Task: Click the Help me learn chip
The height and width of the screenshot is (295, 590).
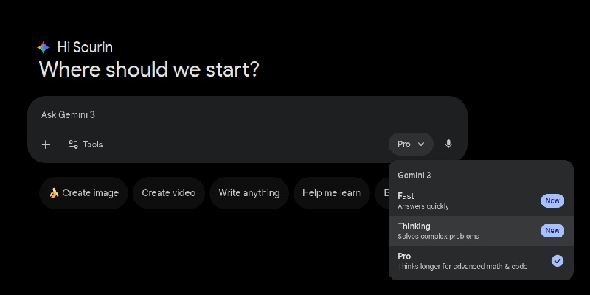Action: pyautogui.click(x=331, y=193)
